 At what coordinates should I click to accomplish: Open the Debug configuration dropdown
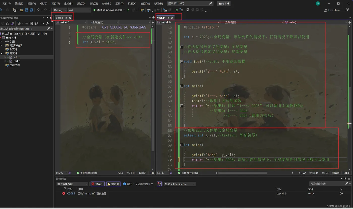[60, 10]
